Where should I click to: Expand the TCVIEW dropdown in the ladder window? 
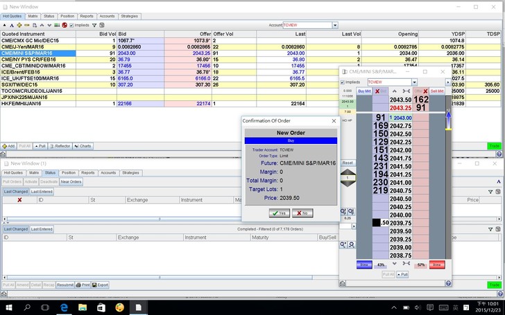pyautogui.click(x=415, y=82)
